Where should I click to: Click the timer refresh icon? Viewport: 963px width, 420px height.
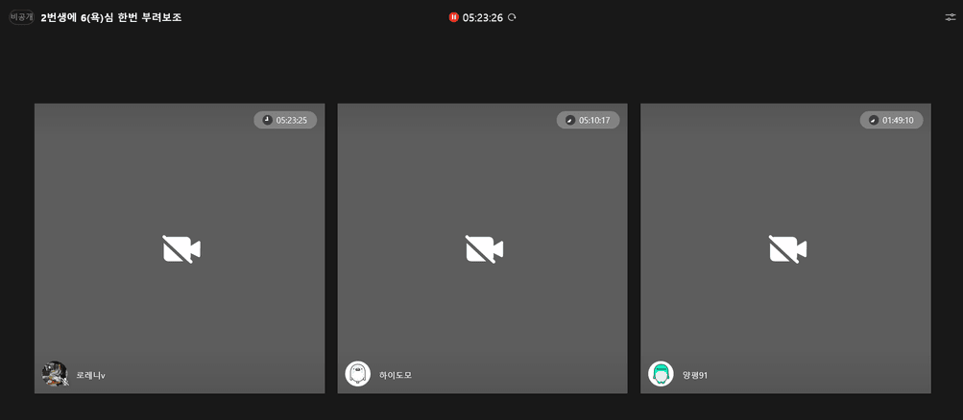(512, 18)
